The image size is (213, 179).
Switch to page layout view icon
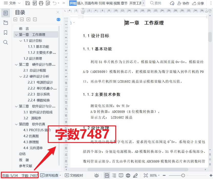coord(107,175)
